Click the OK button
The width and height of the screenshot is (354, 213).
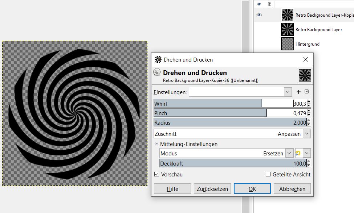pyautogui.click(x=252, y=189)
